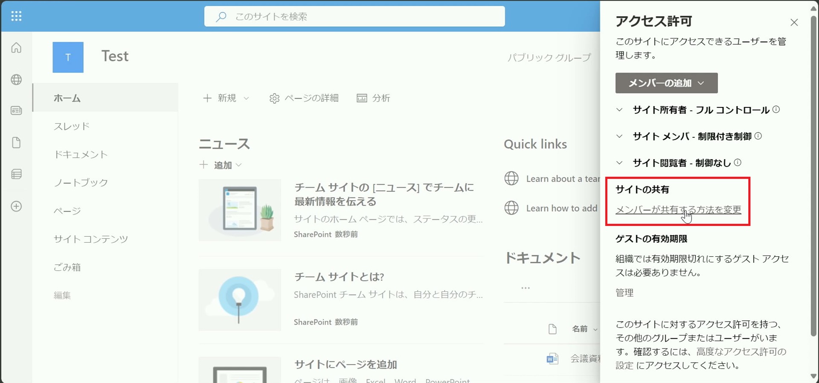The height and width of the screenshot is (383, 819).
Task: Open 高度なアクセス許可の設定 link
Action: click(741, 352)
